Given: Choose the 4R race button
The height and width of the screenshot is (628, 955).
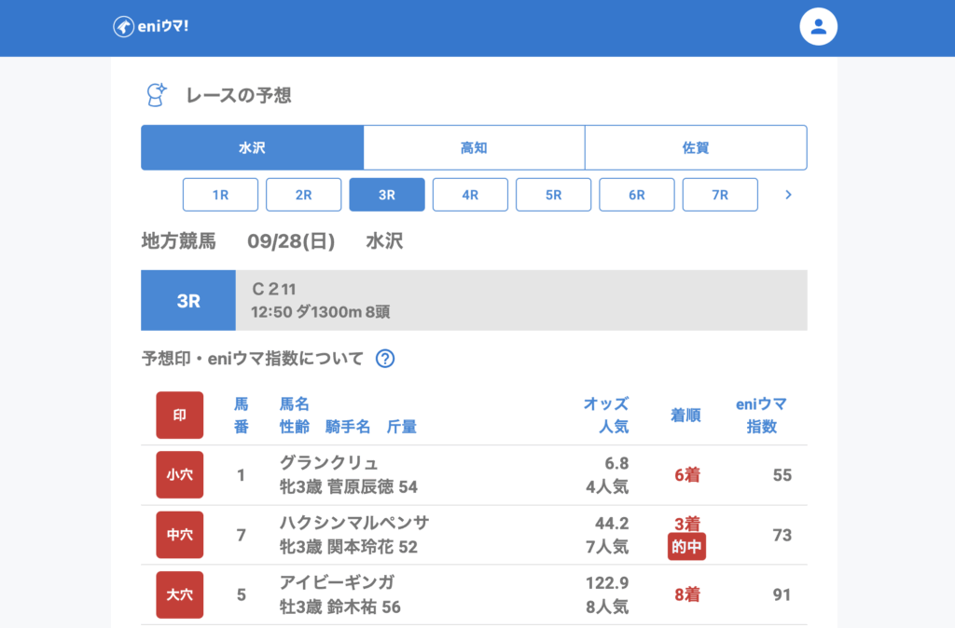Looking at the screenshot, I should click(470, 195).
